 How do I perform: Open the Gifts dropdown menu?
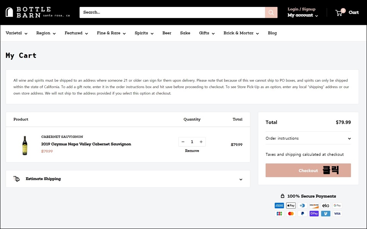pos(207,33)
